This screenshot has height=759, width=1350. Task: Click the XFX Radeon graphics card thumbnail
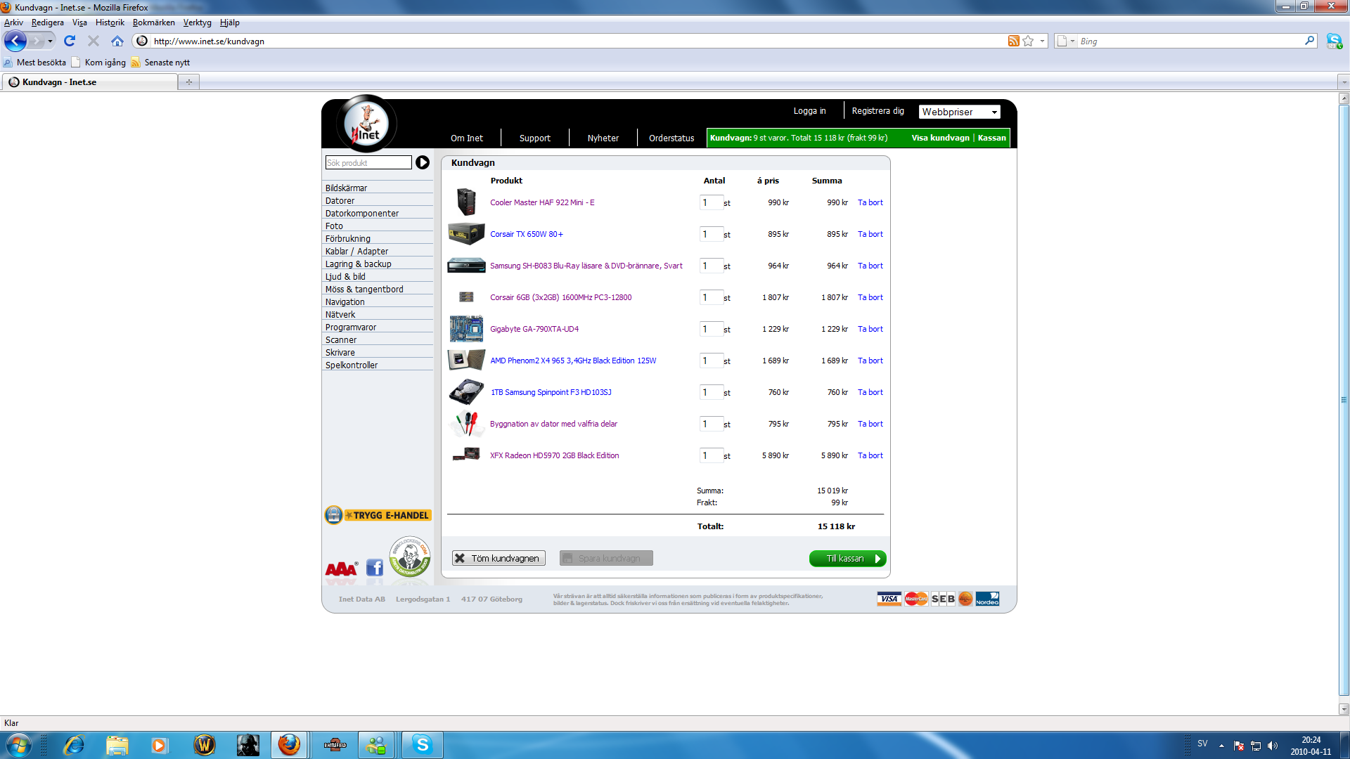(x=466, y=455)
